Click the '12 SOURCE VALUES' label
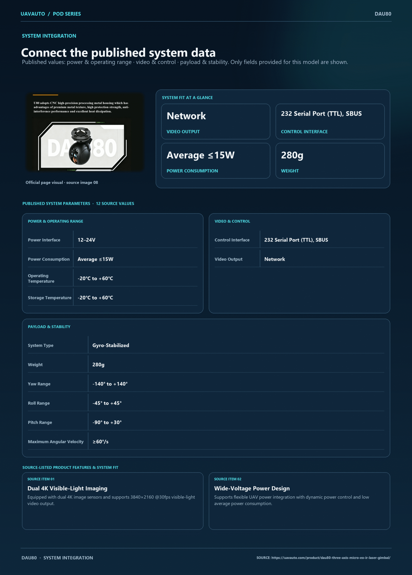This screenshot has height=575, width=412. [x=115, y=203]
